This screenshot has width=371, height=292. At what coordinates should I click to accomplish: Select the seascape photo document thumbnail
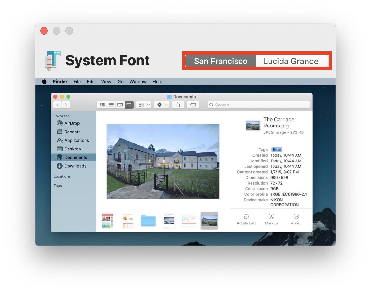pos(169,221)
